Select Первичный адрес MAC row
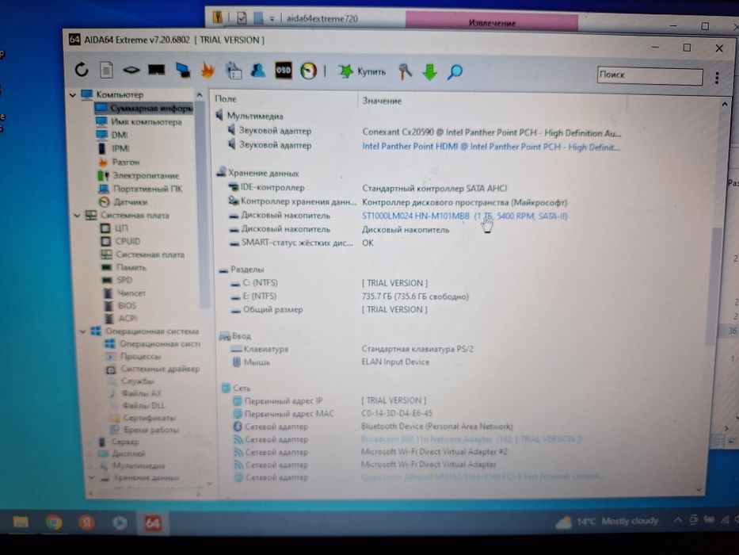The image size is (739, 555). click(x=332, y=413)
